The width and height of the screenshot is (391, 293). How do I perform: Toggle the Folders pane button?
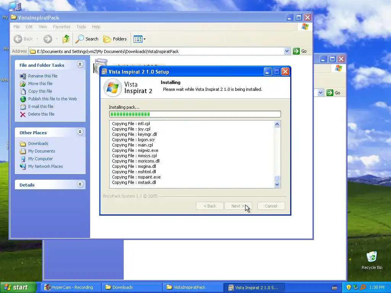click(x=115, y=39)
